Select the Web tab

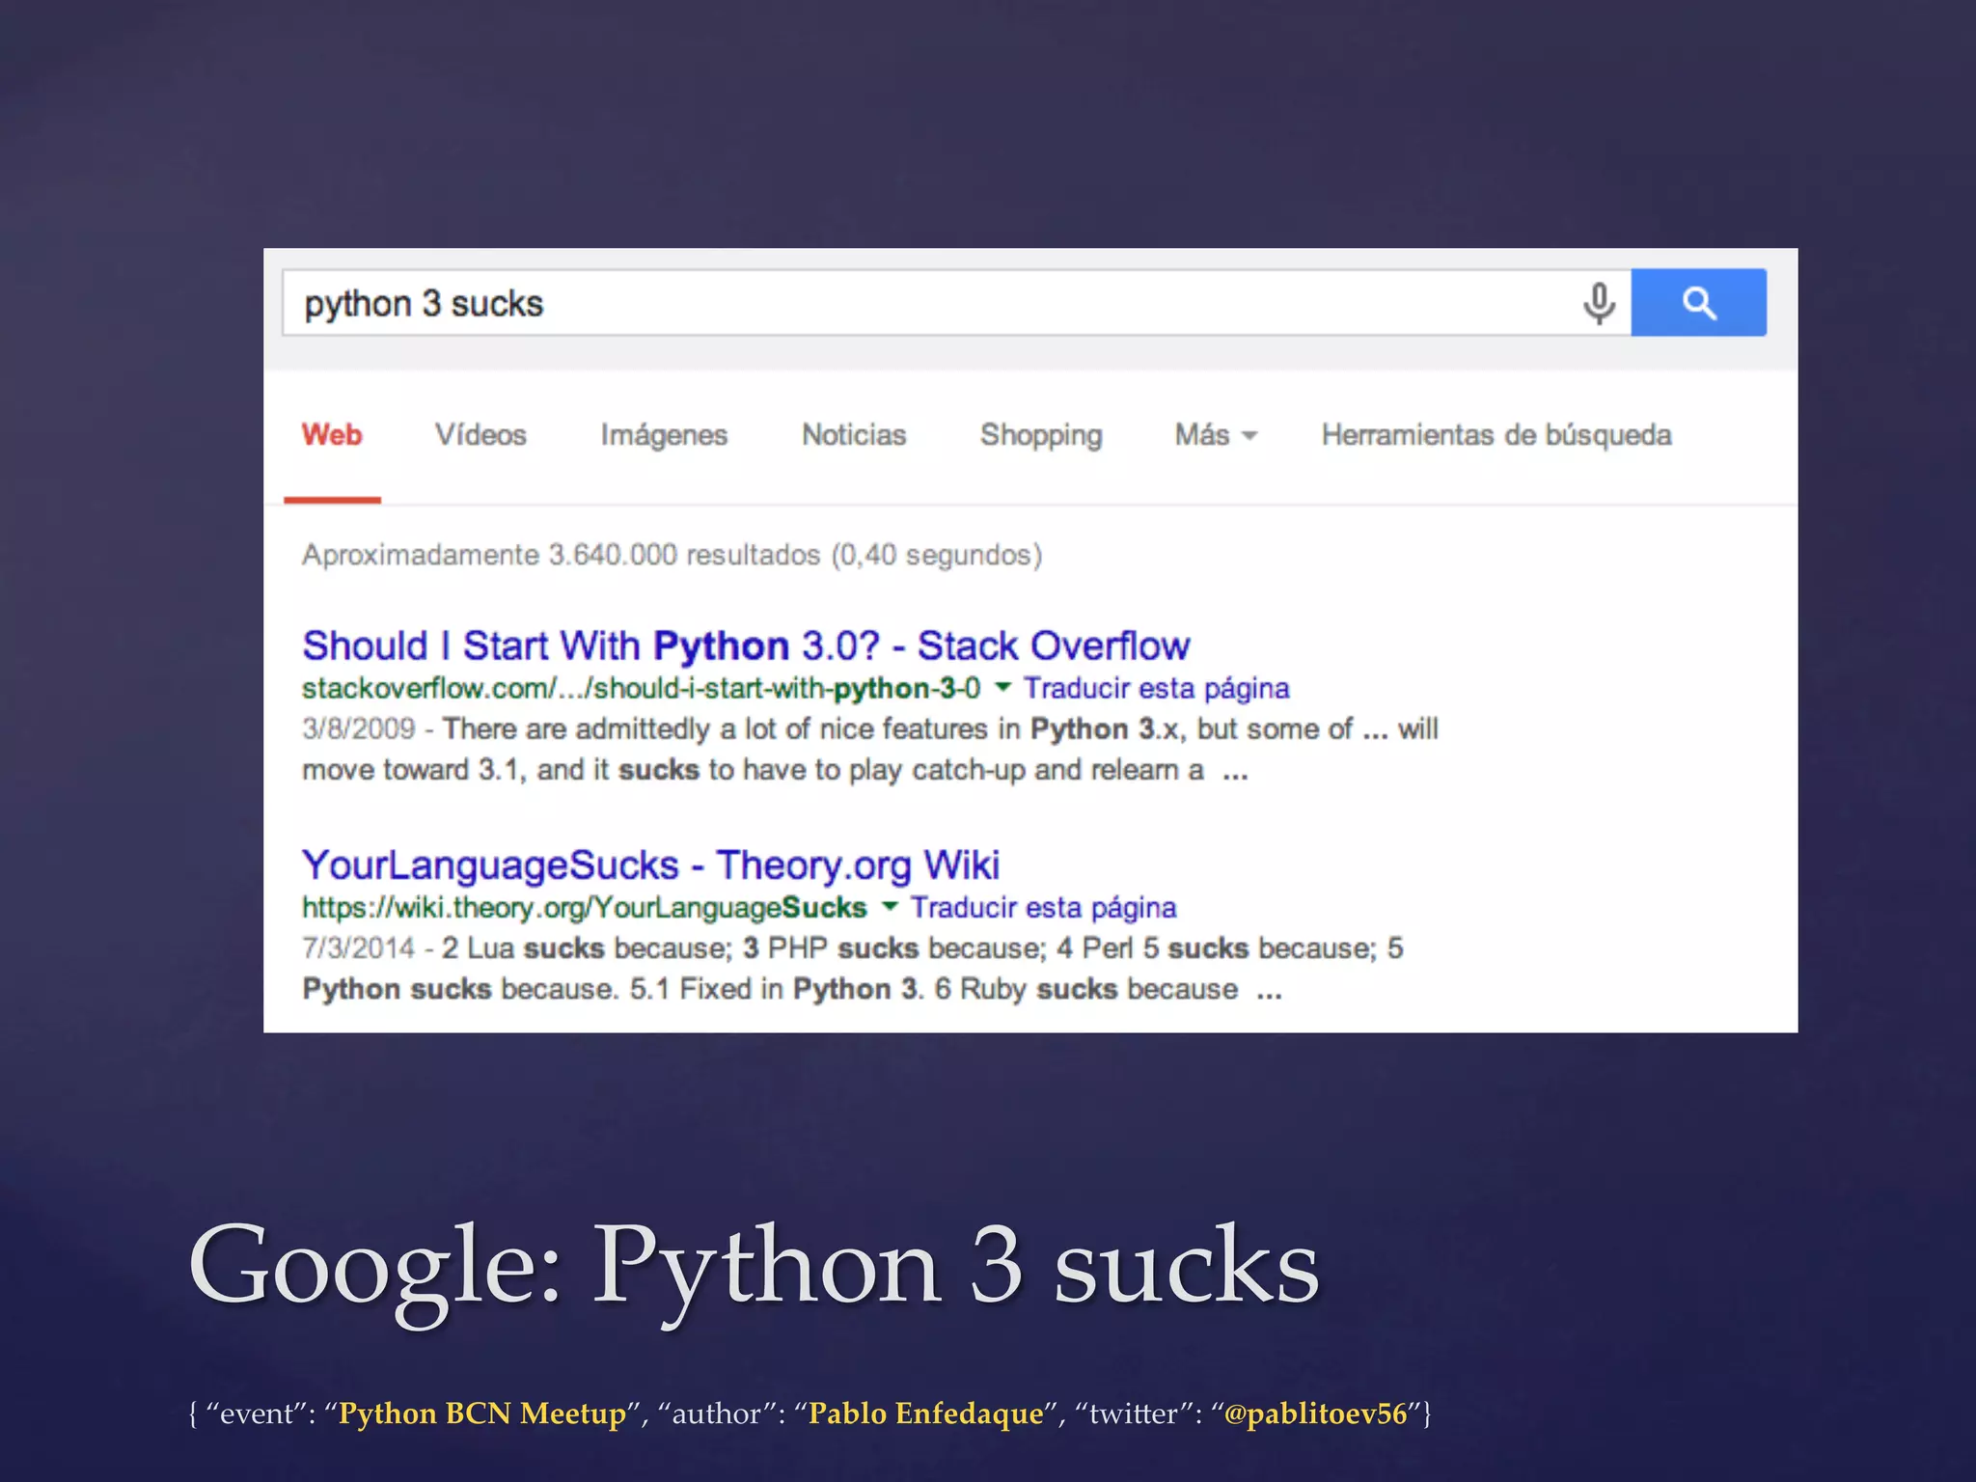(332, 435)
